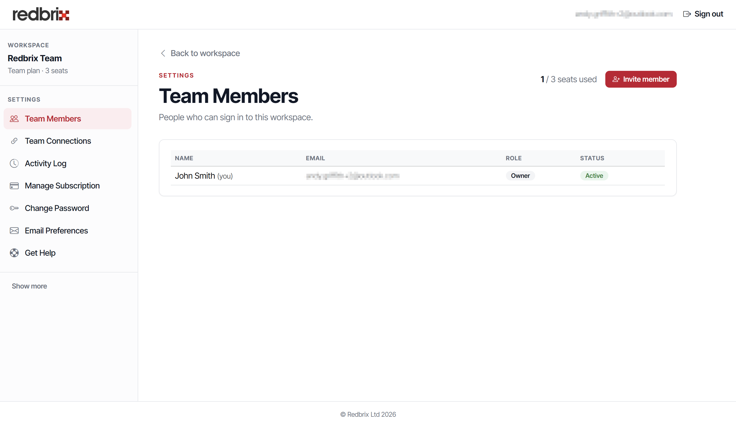The image size is (736, 425).
Task: Click the blurred account email in header
Action: pyautogui.click(x=624, y=14)
